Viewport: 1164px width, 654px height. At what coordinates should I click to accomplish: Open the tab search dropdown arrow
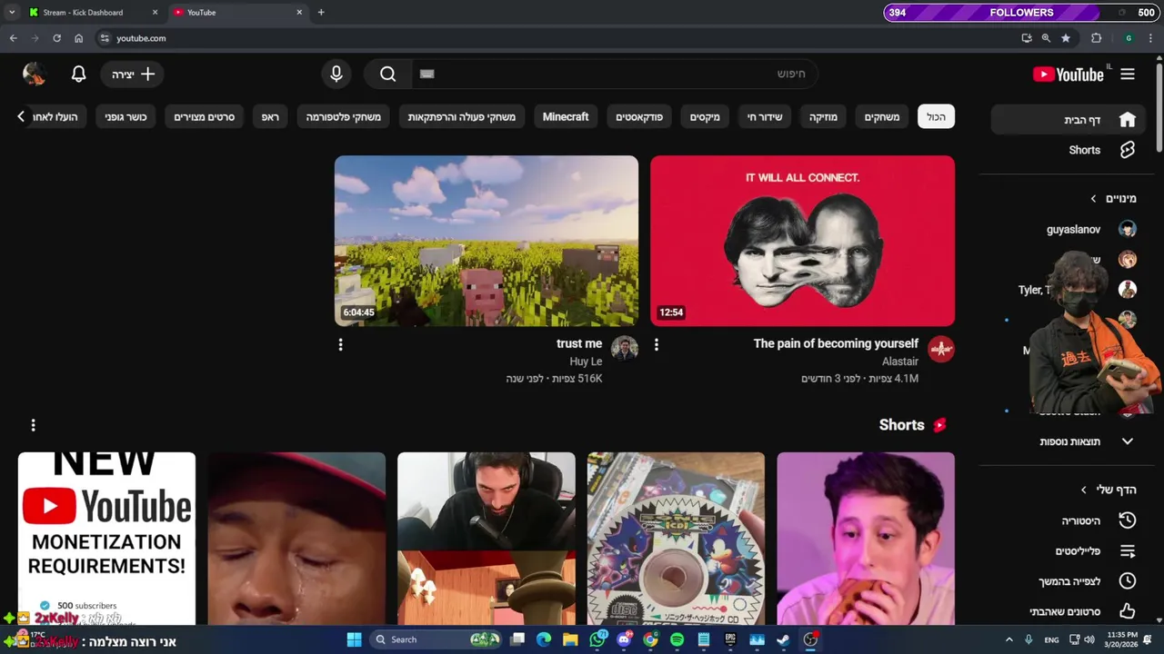click(x=11, y=13)
